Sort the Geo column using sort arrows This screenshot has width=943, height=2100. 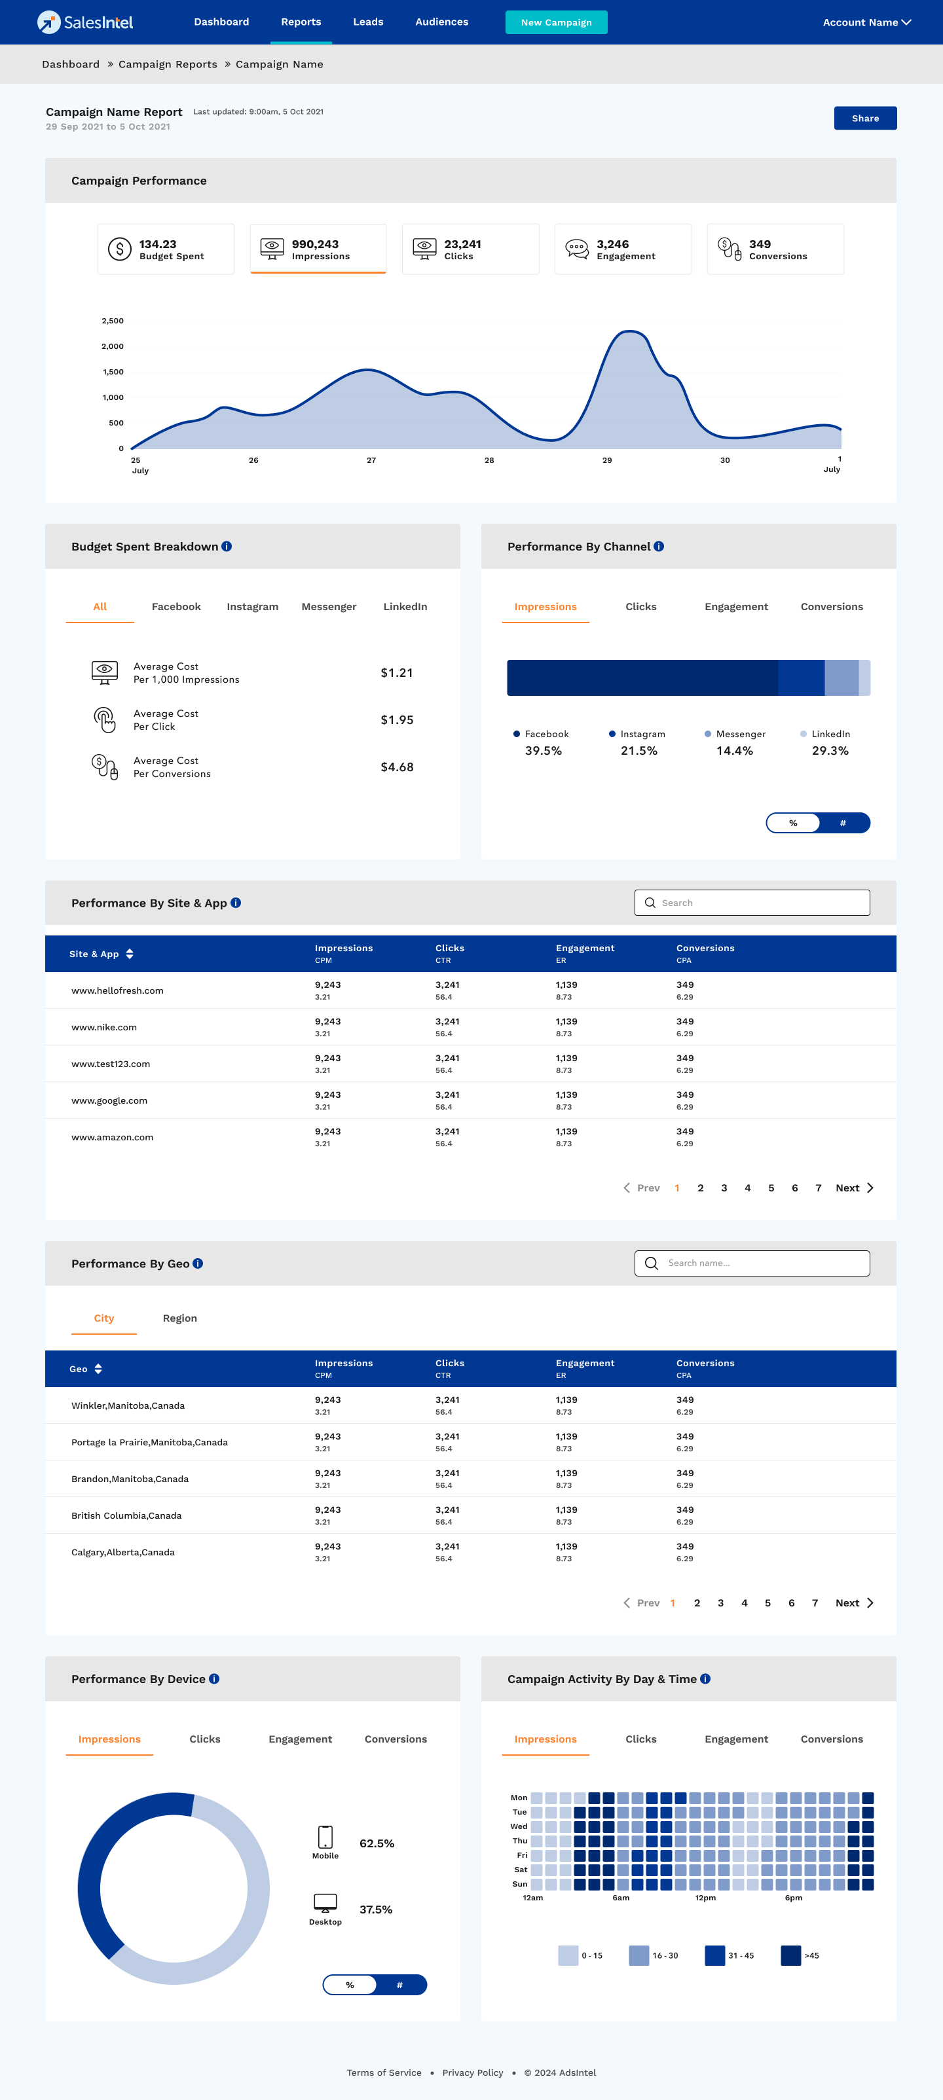click(98, 1369)
